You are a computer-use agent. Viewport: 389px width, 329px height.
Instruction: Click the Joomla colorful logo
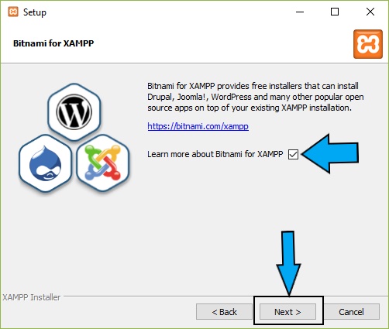click(103, 163)
